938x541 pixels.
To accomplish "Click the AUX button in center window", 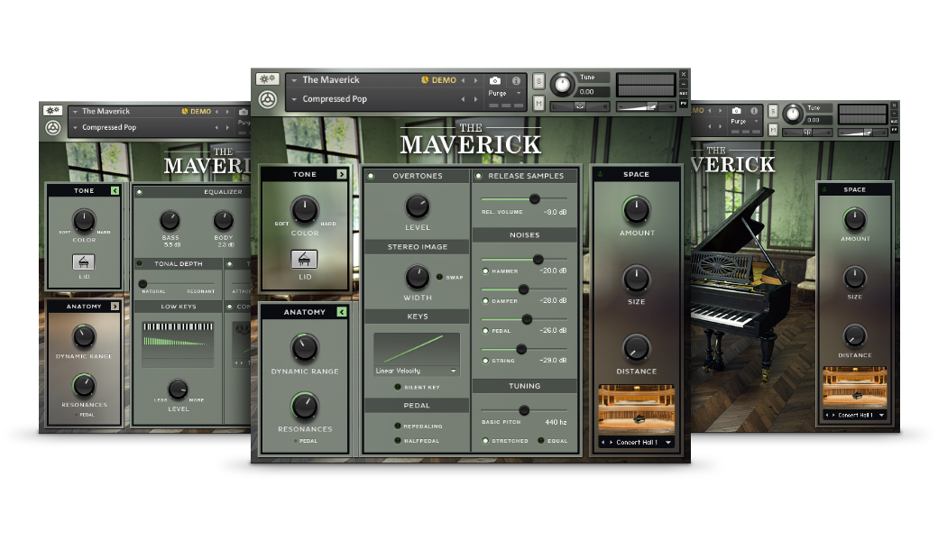I will click(683, 93).
